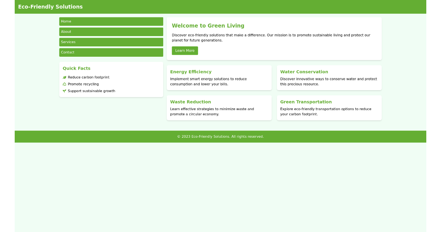Go to the Services section
The image size is (441, 232).
(111, 42)
